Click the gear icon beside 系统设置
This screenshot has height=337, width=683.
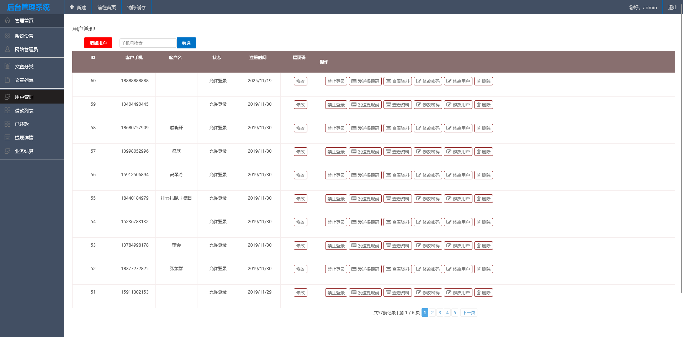[7, 36]
